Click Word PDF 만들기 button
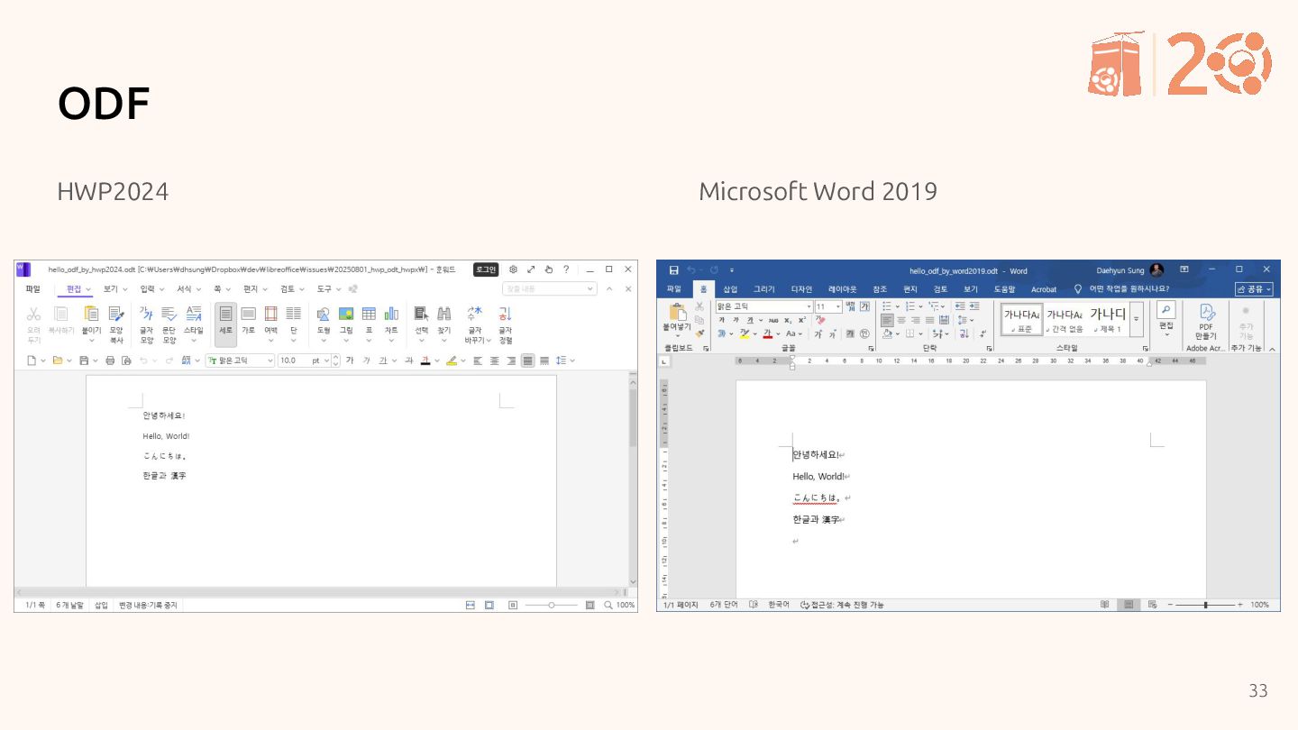The width and height of the screenshot is (1298, 730). click(x=1206, y=321)
